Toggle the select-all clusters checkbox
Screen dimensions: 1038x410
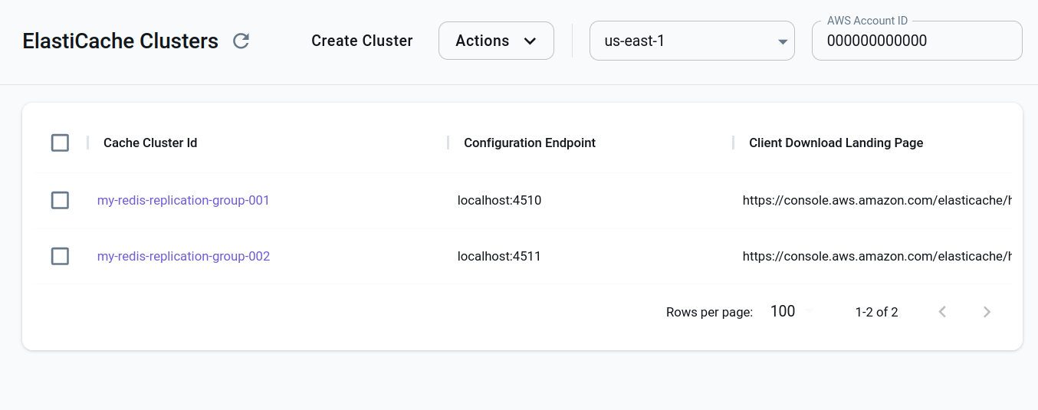[x=60, y=143]
